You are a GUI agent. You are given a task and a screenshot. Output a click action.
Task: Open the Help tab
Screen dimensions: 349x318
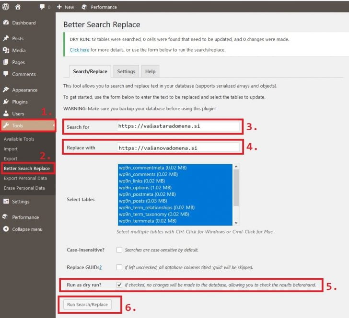(151, 71)
